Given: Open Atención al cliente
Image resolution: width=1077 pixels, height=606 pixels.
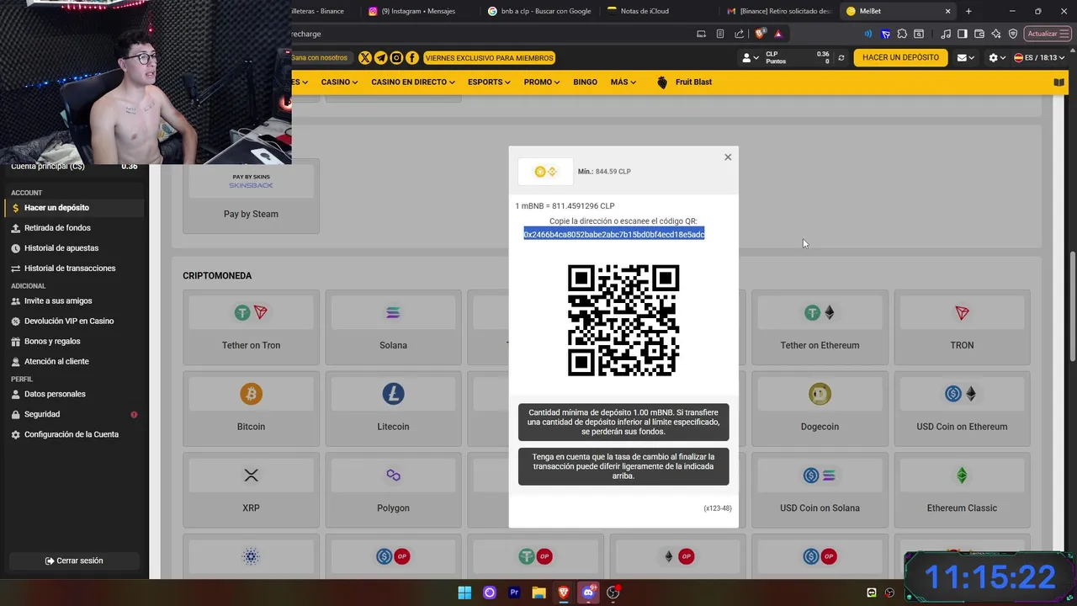Looking at the screenshot, I should pos(74,361).
